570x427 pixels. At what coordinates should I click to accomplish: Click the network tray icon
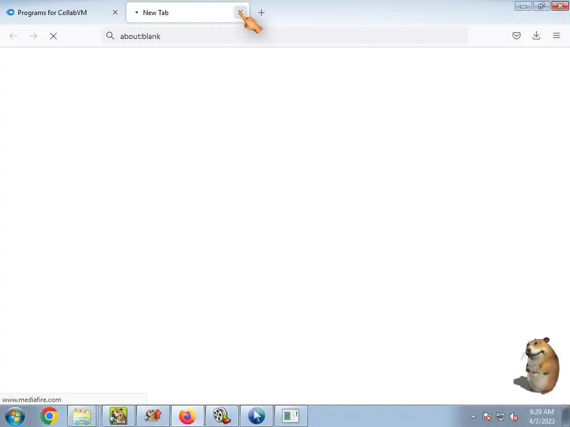[x=500, y=416]
